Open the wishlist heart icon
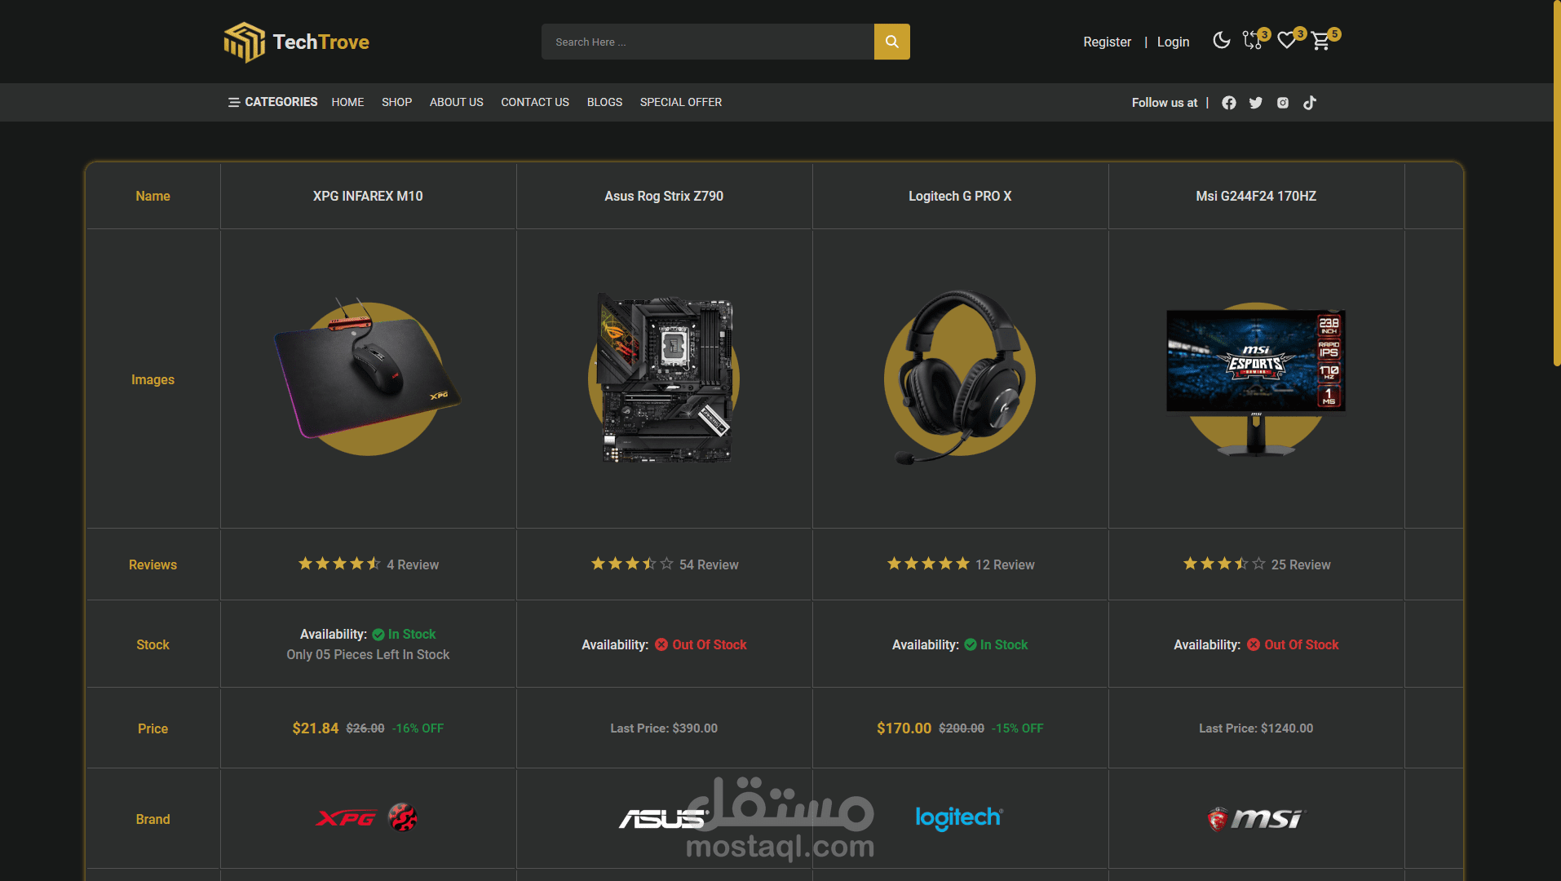This screenshot has width=1561, height=881. click(1289, 41)
